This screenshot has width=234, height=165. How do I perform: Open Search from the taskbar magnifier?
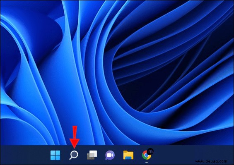74,155
